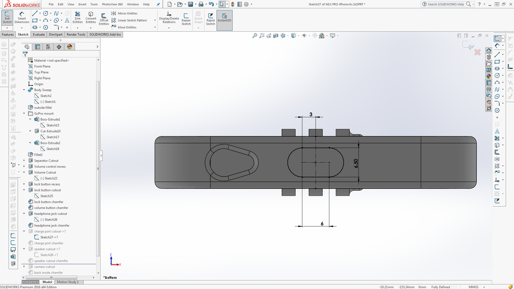Click the Rebuild traffic light icon

[x=233, y=4]
